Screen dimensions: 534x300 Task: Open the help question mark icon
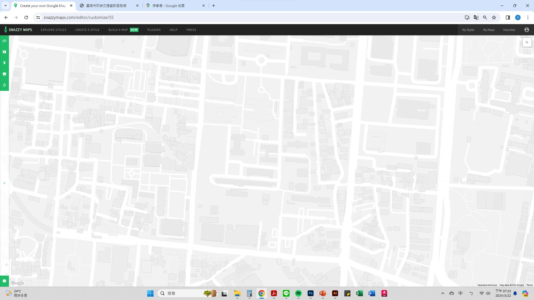point(4,281)
